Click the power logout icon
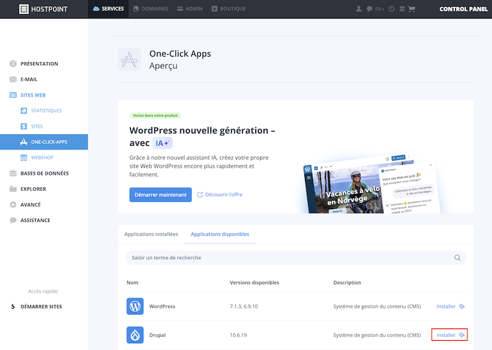This screenshot has height=350, width=492. click(x=391, y=9)
